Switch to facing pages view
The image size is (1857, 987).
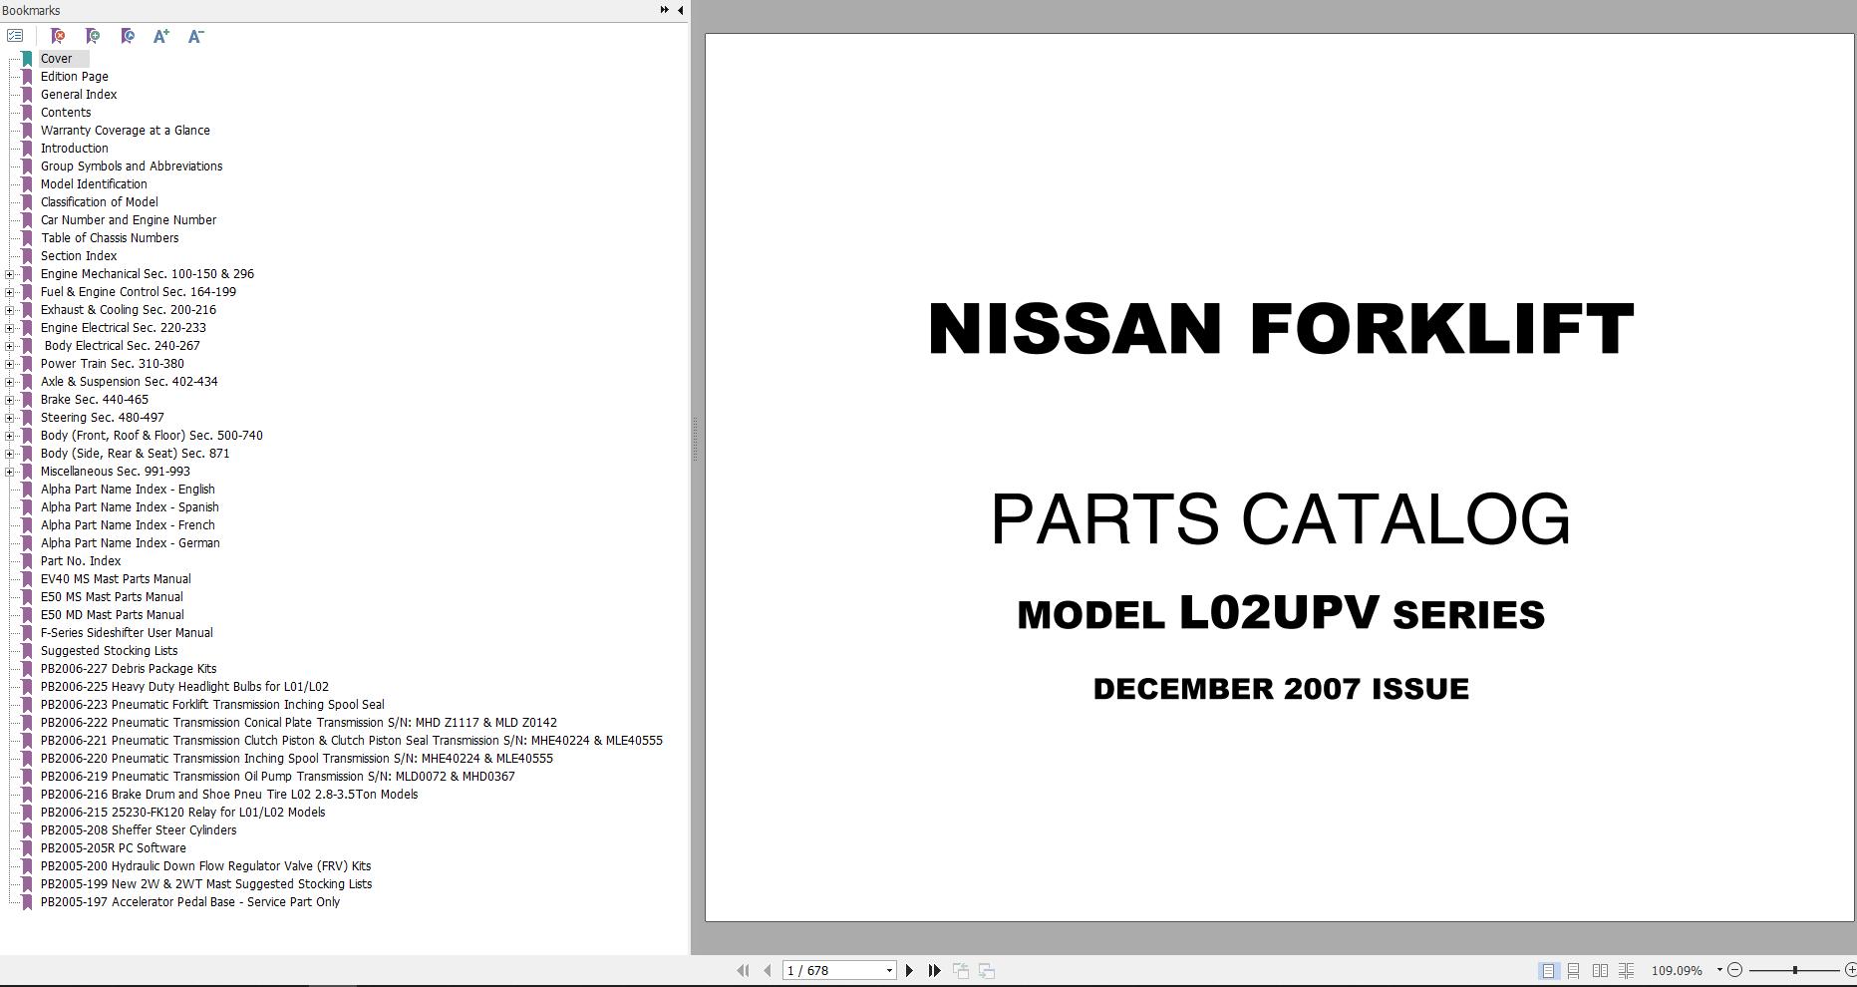point(1600,970)
